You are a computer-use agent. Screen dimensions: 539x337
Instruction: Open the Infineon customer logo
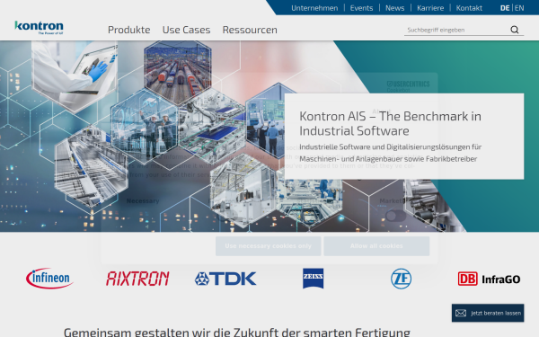[49, 279]
